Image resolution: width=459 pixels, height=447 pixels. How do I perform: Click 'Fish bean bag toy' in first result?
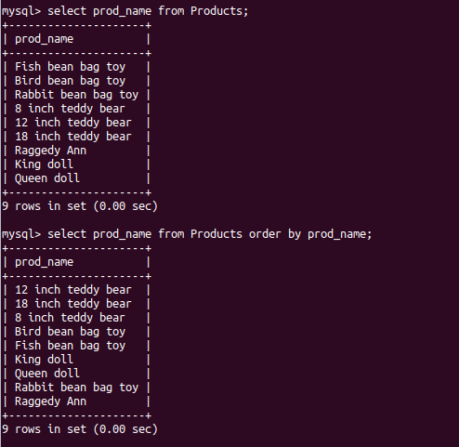click(71, 67)
